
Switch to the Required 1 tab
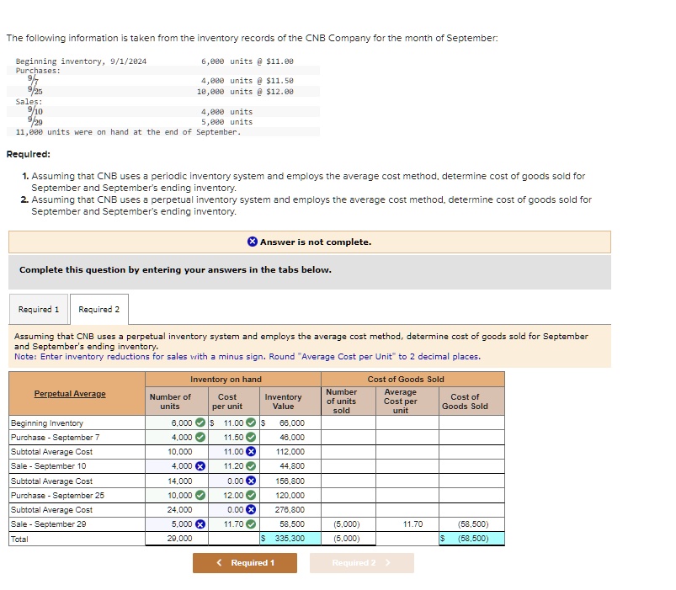point(39,309)
